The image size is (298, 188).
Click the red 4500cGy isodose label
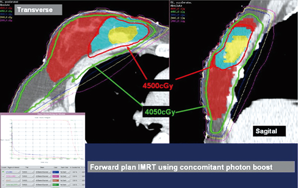[x=158, y=86]
